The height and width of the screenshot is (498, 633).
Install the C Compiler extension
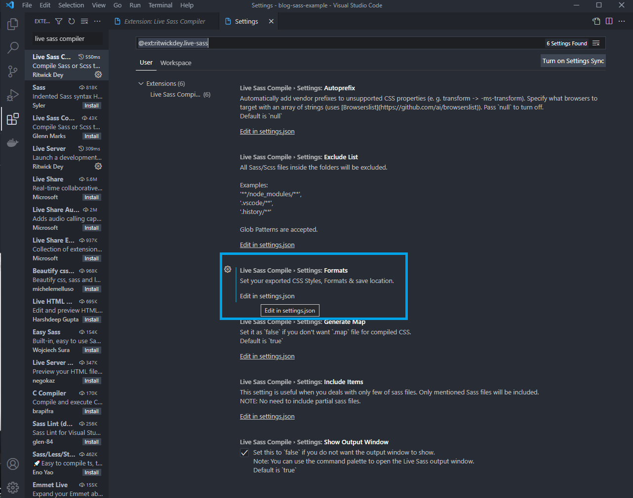(x=92, y=411)
